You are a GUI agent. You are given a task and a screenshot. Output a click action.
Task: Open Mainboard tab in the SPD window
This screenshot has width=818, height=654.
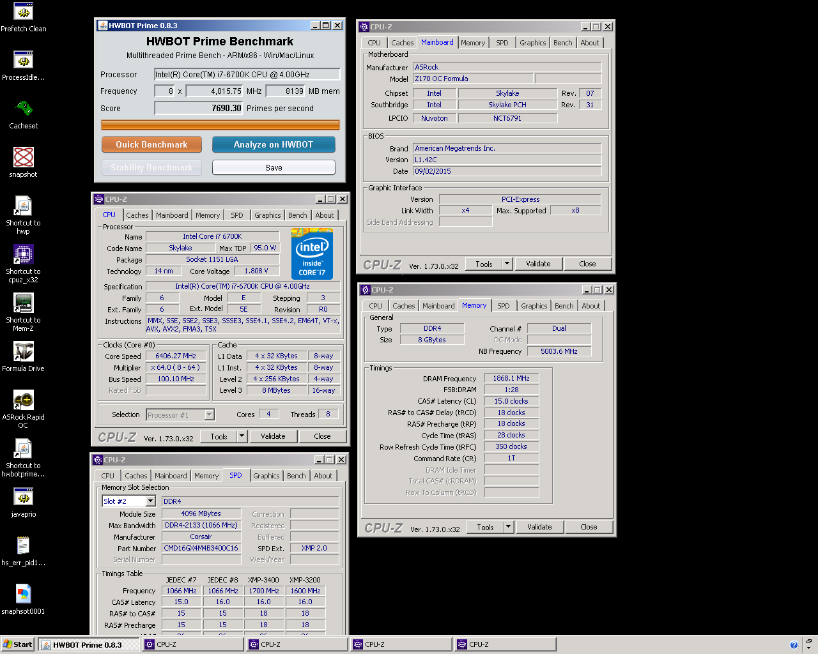tap(171, 476)
